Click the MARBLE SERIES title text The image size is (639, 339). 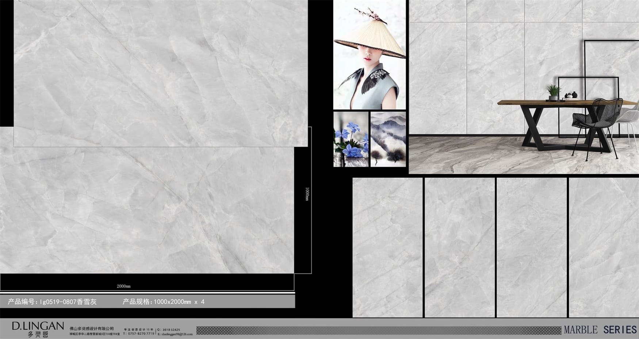click(600, 330)
